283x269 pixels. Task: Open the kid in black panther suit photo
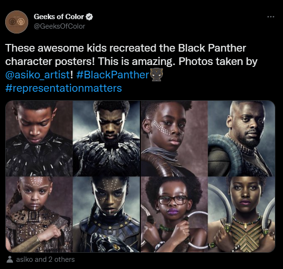coord(39,139)
